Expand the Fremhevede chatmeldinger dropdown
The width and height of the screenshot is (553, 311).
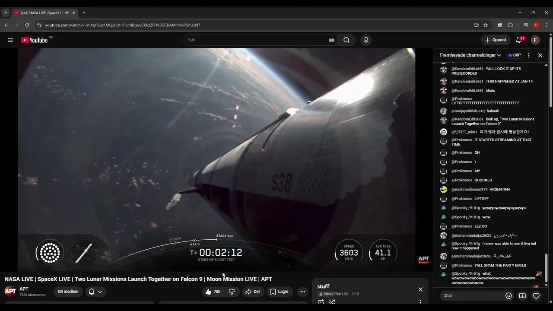tap(470, 55)
